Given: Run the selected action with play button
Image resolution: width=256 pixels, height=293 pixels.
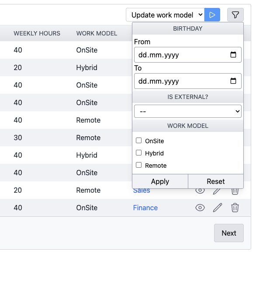Looking at the screenshot, I should pyautogui.click(x=212, y=15).
